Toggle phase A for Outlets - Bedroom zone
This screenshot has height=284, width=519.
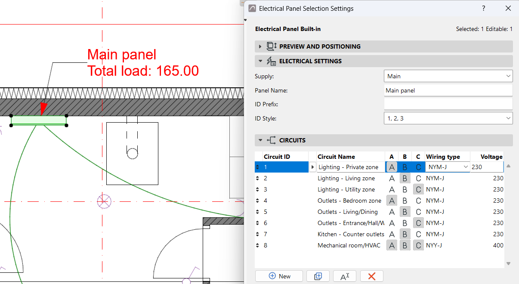point(392,201)
